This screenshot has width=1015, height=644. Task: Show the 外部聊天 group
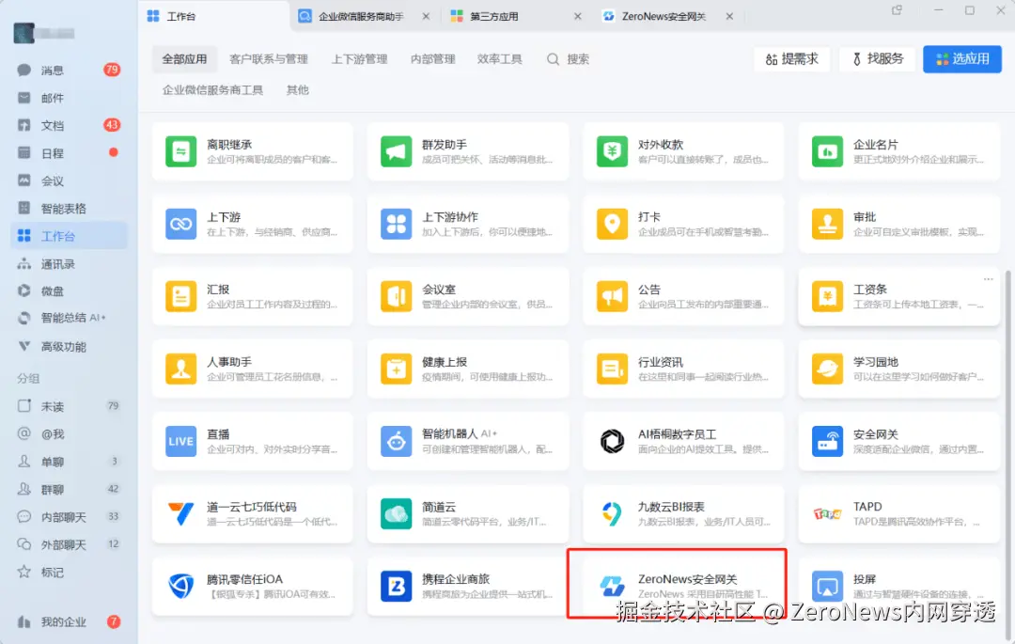[x=69, y=544]
